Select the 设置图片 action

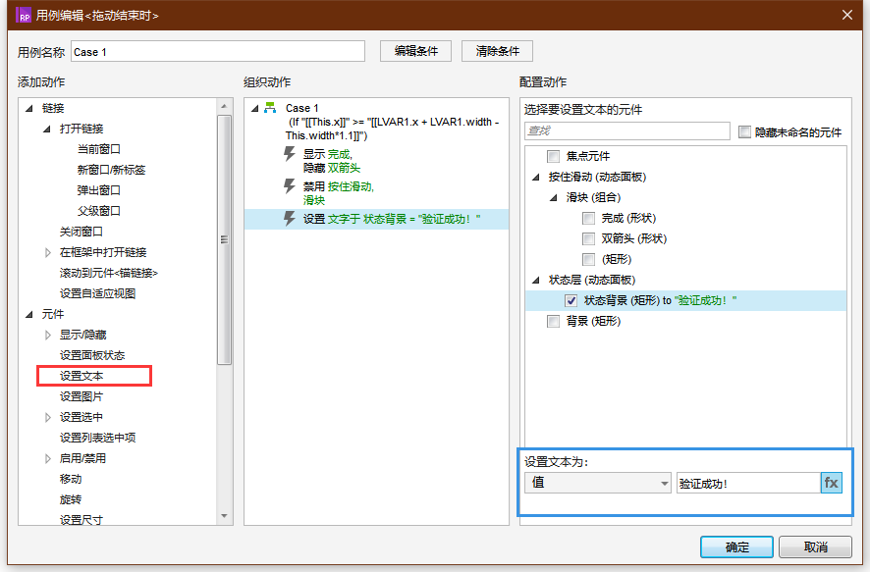point(81,396)
